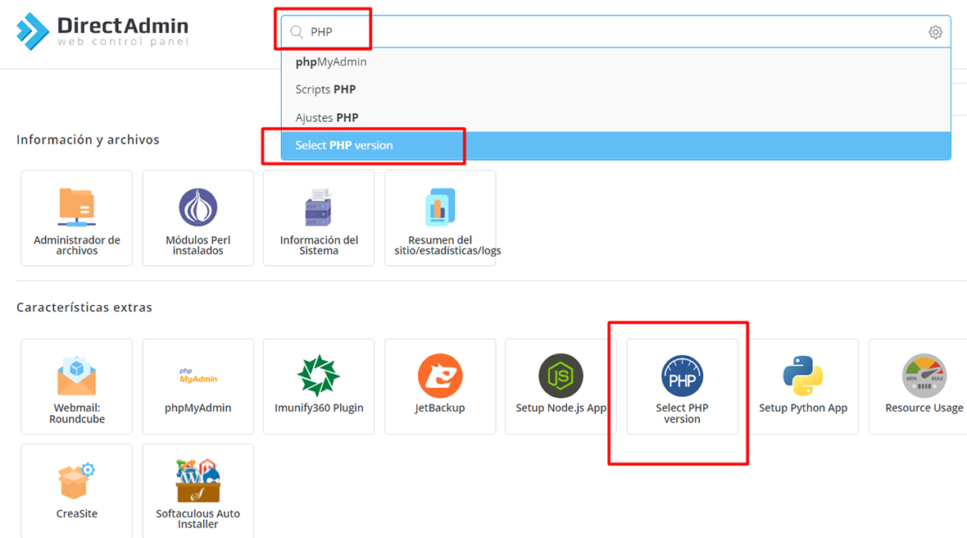Click 'Setup Python App' label
This screenshot has height=538, width=967.
(803, 408)
